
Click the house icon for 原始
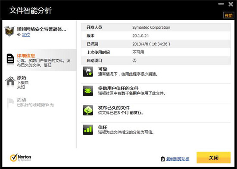pyautogui.click(x=10, y=81)
